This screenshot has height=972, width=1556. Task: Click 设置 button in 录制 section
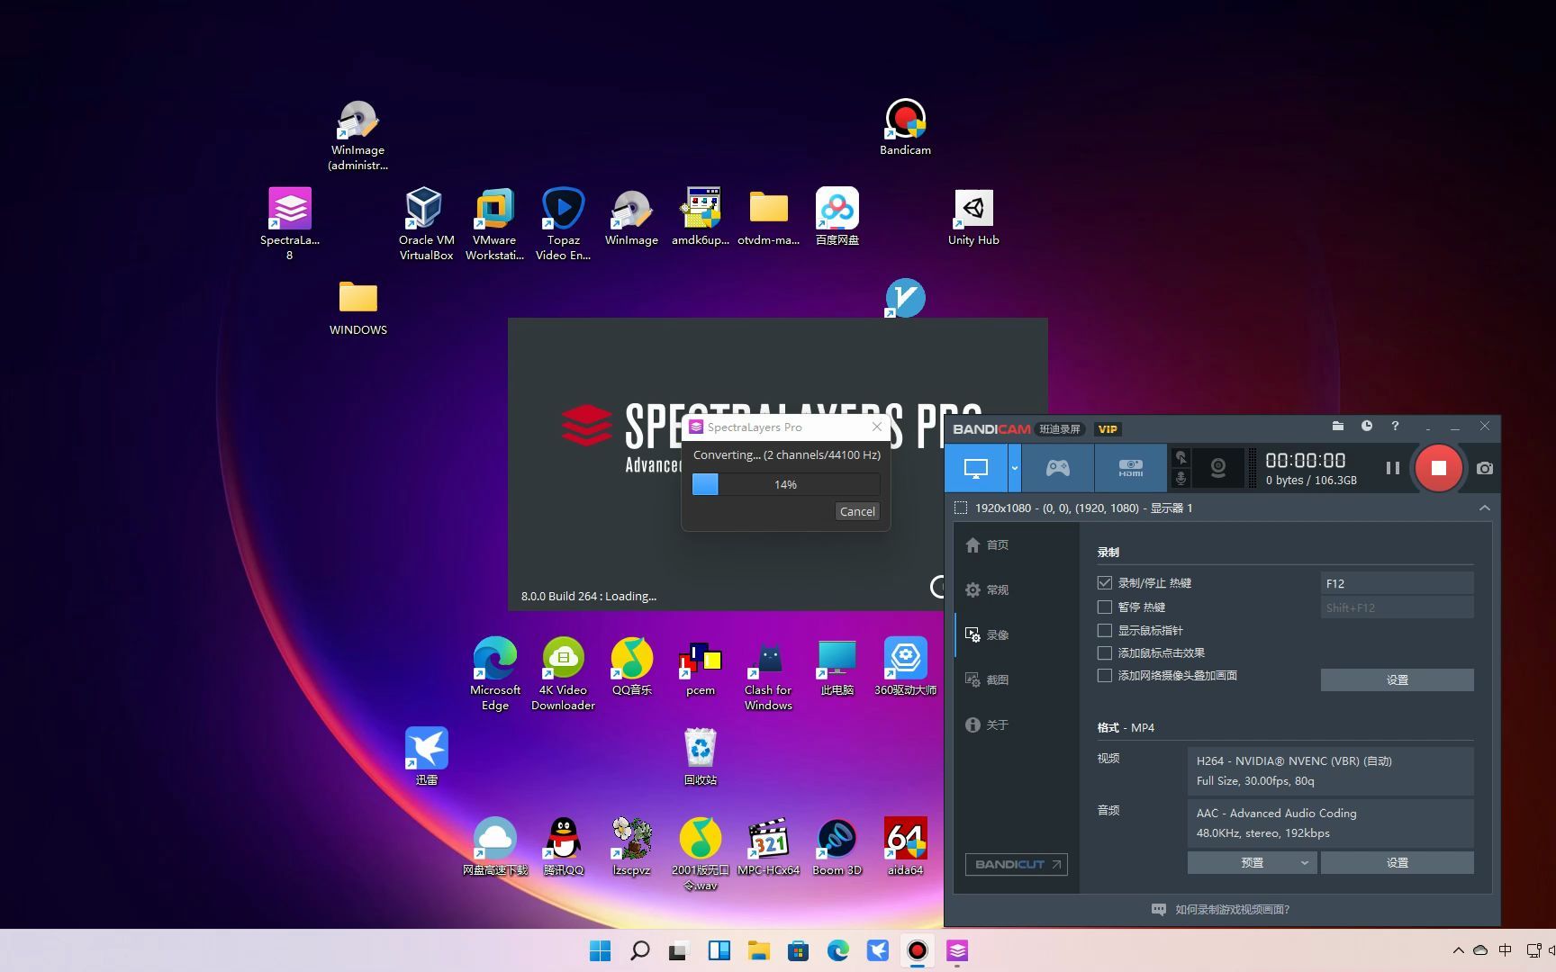(x=1397, y=679)
